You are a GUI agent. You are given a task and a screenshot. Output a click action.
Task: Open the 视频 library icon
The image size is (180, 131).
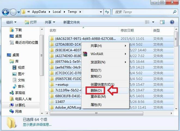point(14,67)
